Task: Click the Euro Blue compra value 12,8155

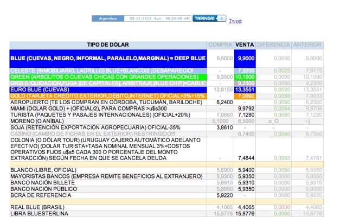Action: pyautogui.click(x=223, y=90)
